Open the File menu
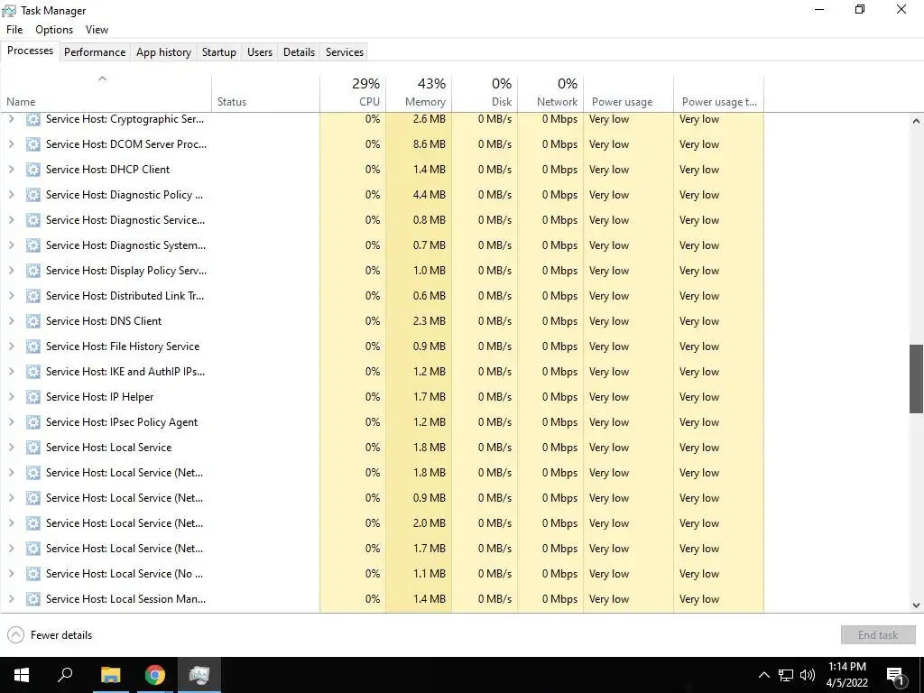The height and width of the screenshot is (693, 924). 14,30
